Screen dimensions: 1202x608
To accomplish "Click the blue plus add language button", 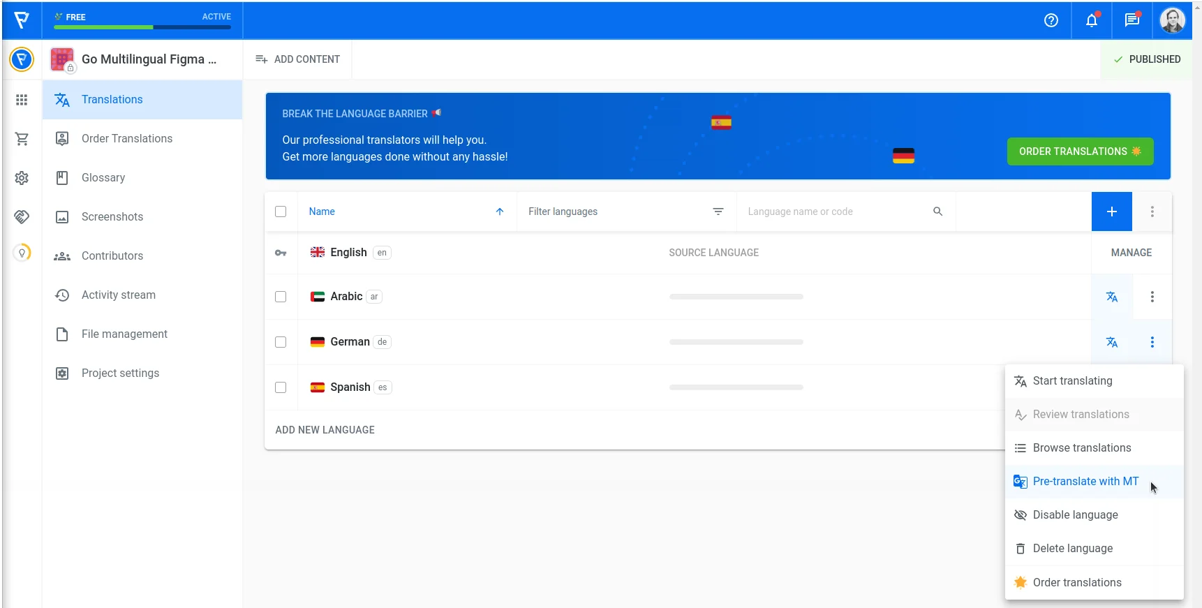I will [1111, 212].
